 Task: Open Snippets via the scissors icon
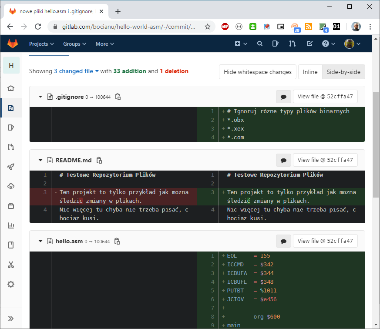coord(11,265)
